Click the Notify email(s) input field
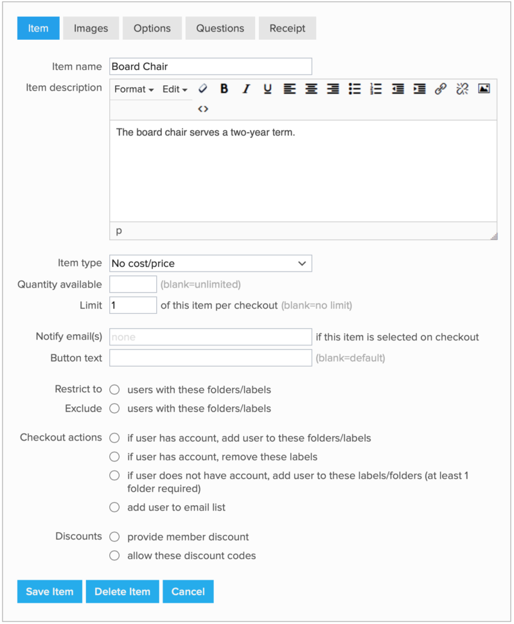 tap(211, 337)
